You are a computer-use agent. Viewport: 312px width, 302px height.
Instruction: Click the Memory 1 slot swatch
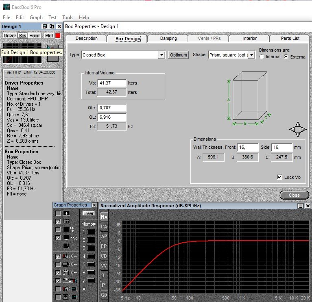pos(91,232)
